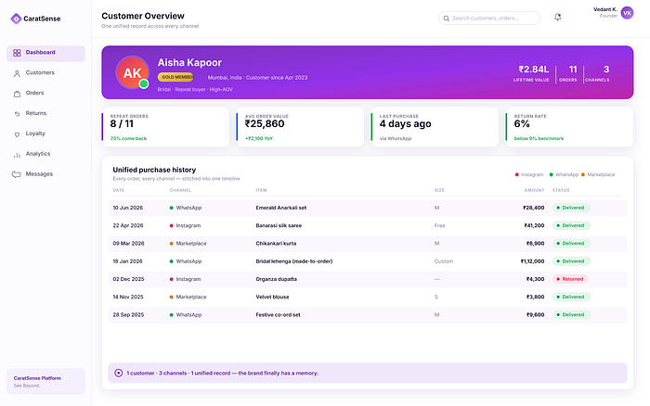Click the Custom size cell
The height and width of the screenshot is (406, 650).
pos(444,261)
